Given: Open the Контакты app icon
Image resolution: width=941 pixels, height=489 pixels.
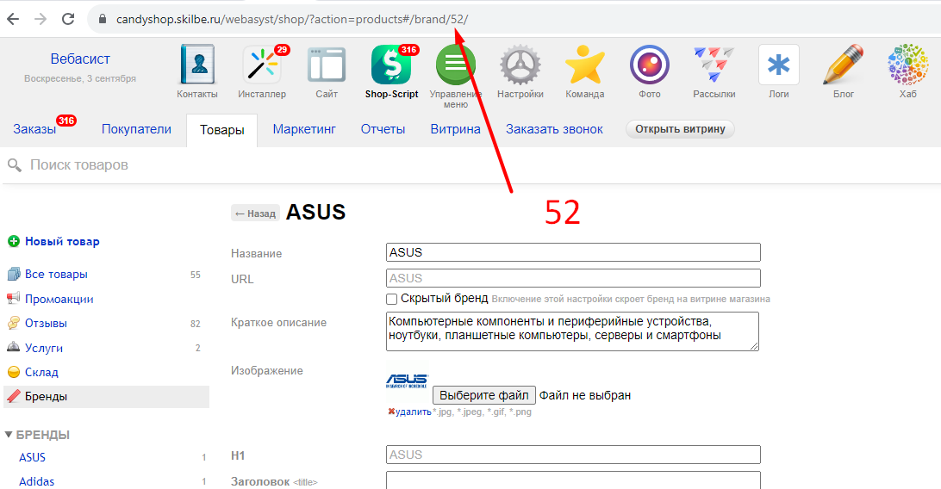Looking at the screenshot, I should click(197, 66).
